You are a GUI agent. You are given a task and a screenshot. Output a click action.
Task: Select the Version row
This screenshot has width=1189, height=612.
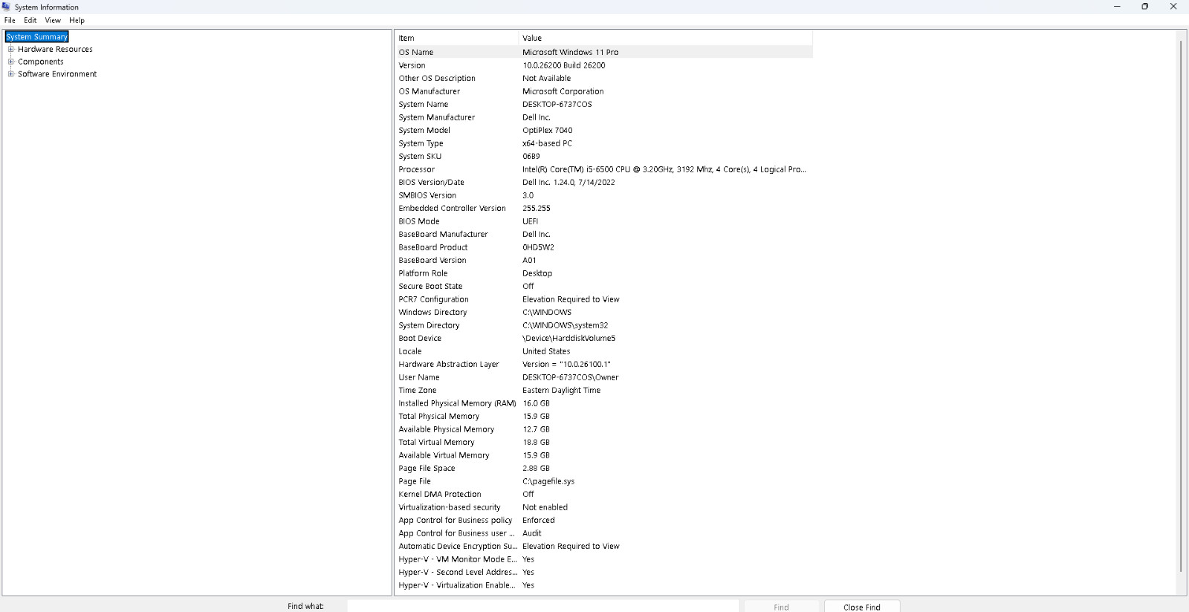click(x=604, y=65)
